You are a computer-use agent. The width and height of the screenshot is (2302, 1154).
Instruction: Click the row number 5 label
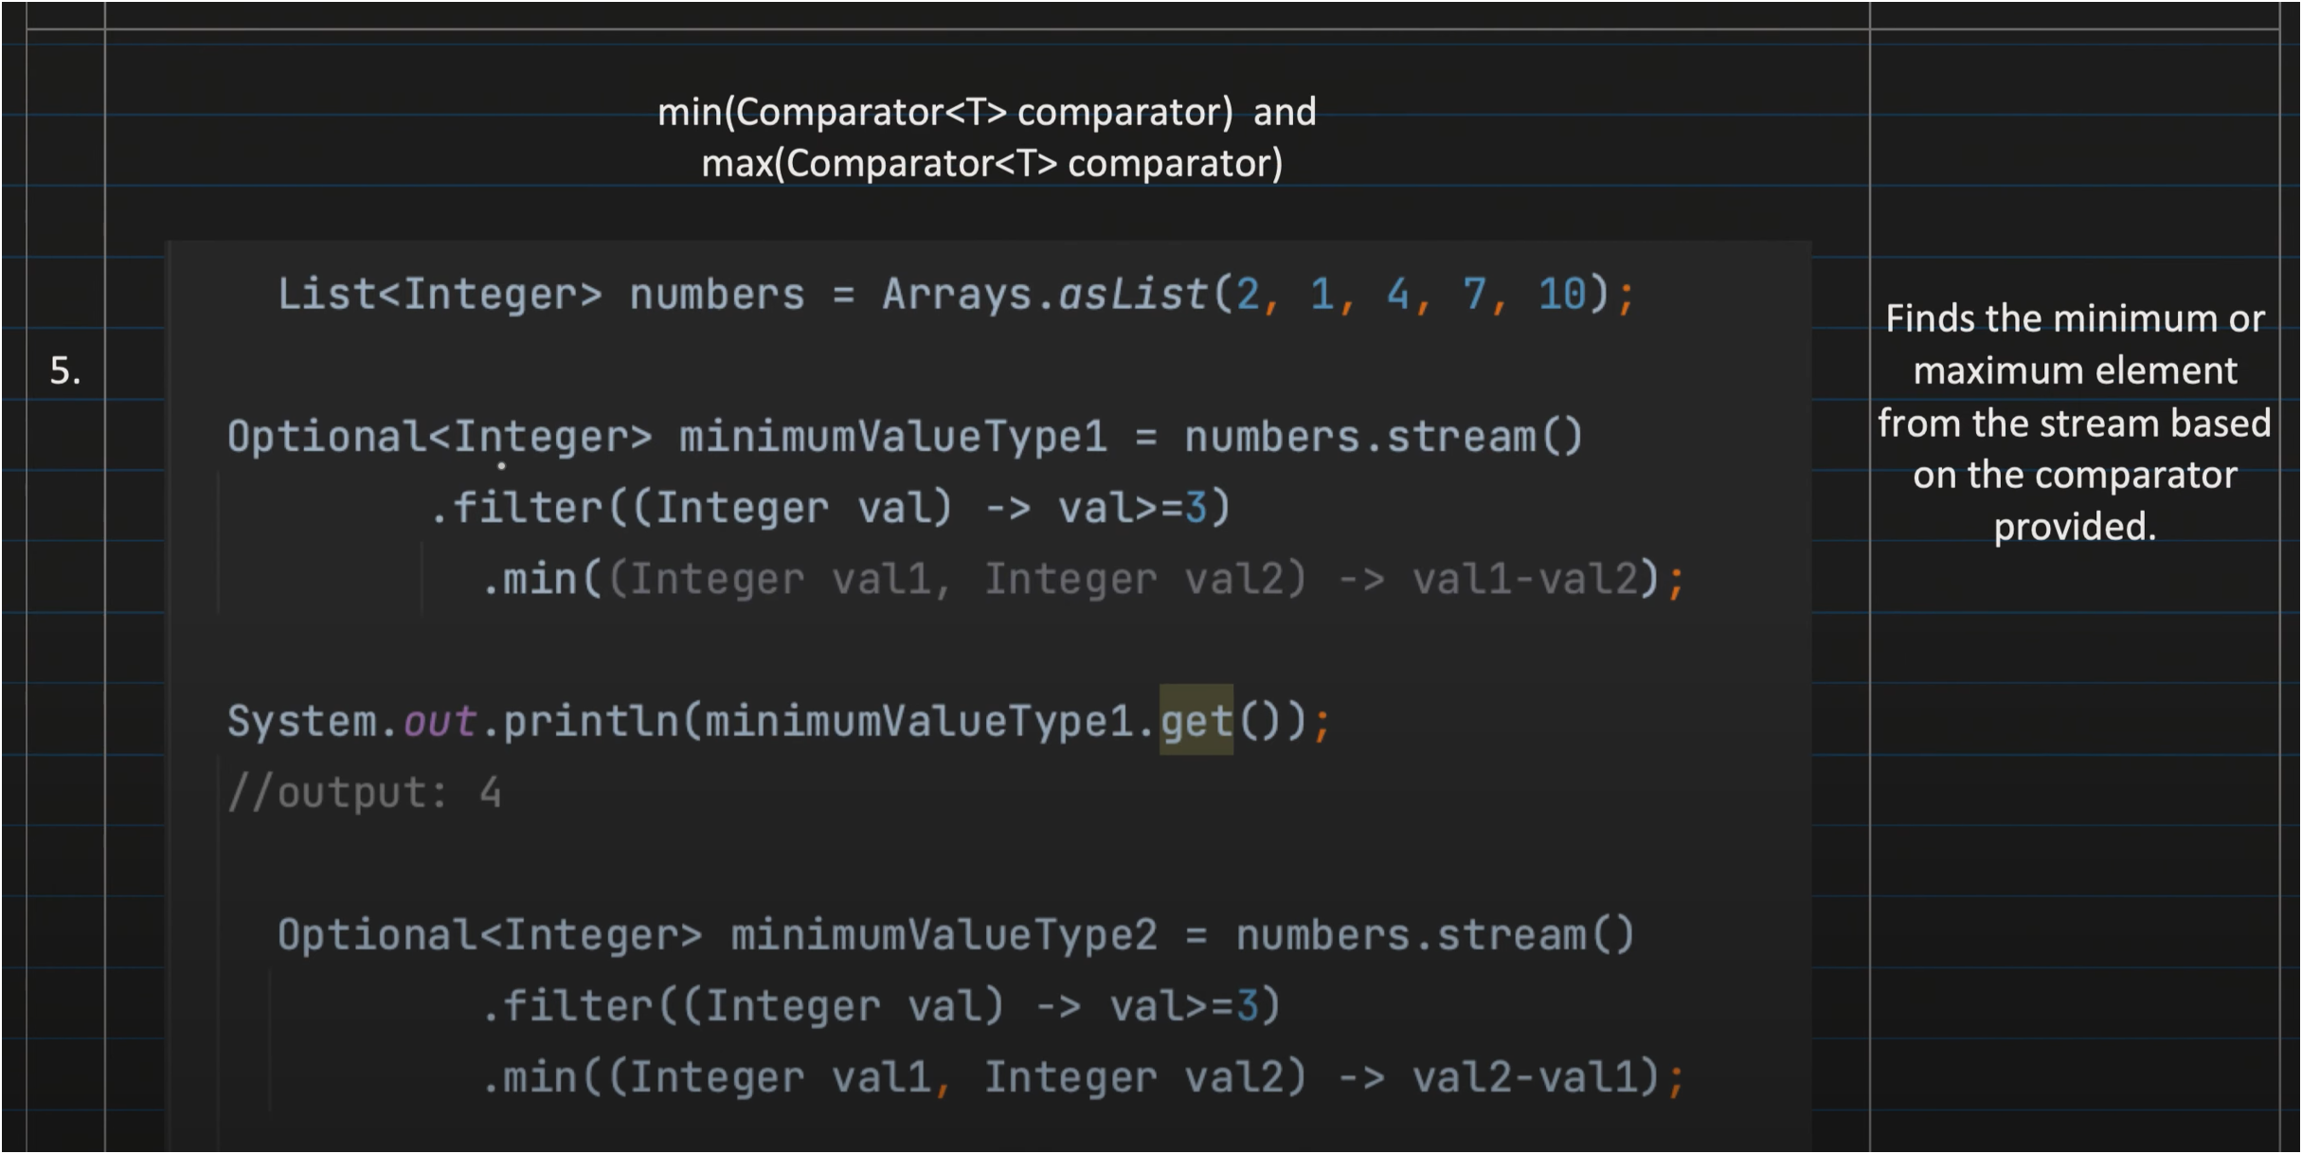pos(64,370)
